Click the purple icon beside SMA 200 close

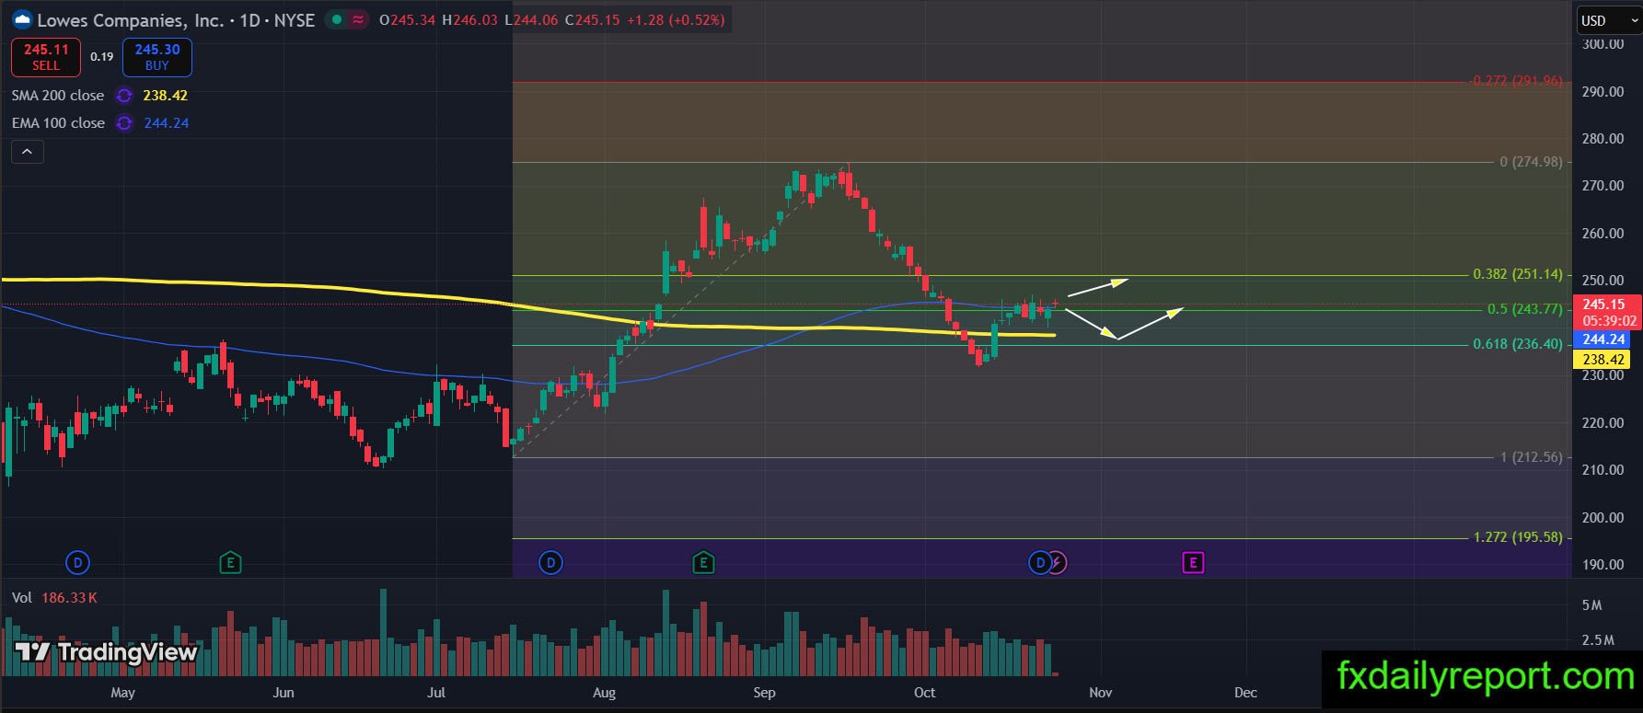pyautogui.click(x=124, y=96)
